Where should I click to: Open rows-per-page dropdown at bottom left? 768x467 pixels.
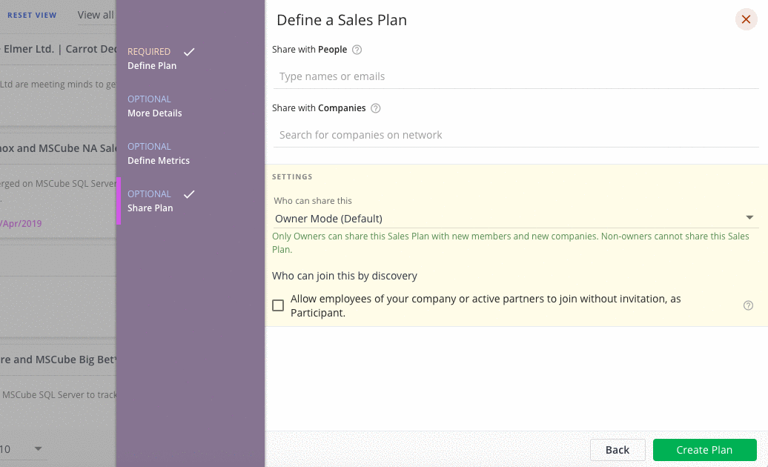[x=38, y=448]
